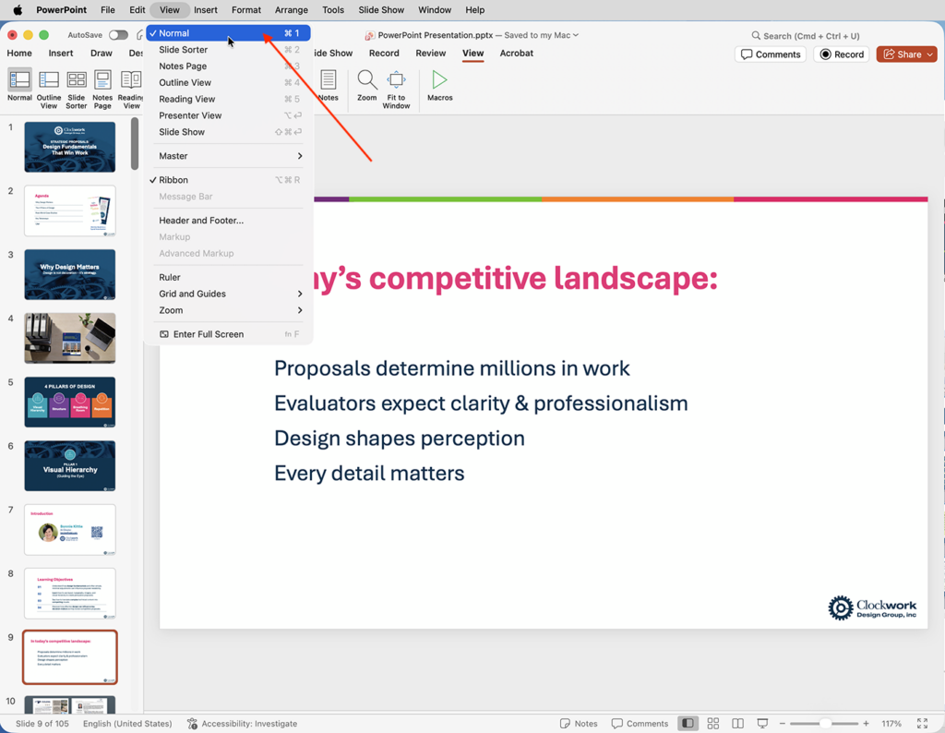
Task: Click the Normal view ribbon icon
Action: point(19,79)
